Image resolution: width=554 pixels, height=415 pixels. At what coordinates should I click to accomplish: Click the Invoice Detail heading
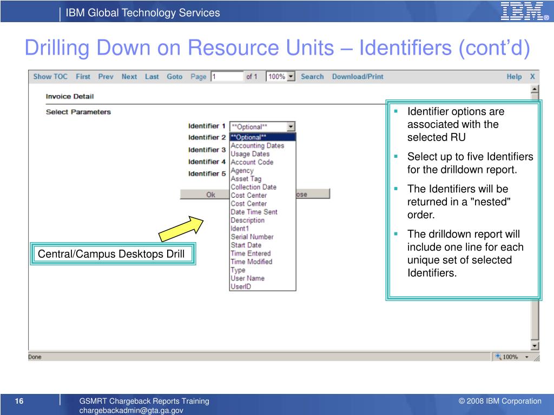pos(70,96)
